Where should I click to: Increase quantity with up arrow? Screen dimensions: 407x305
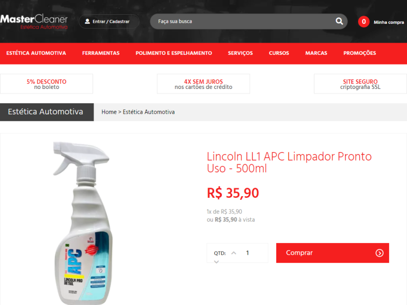pos(234,253)
